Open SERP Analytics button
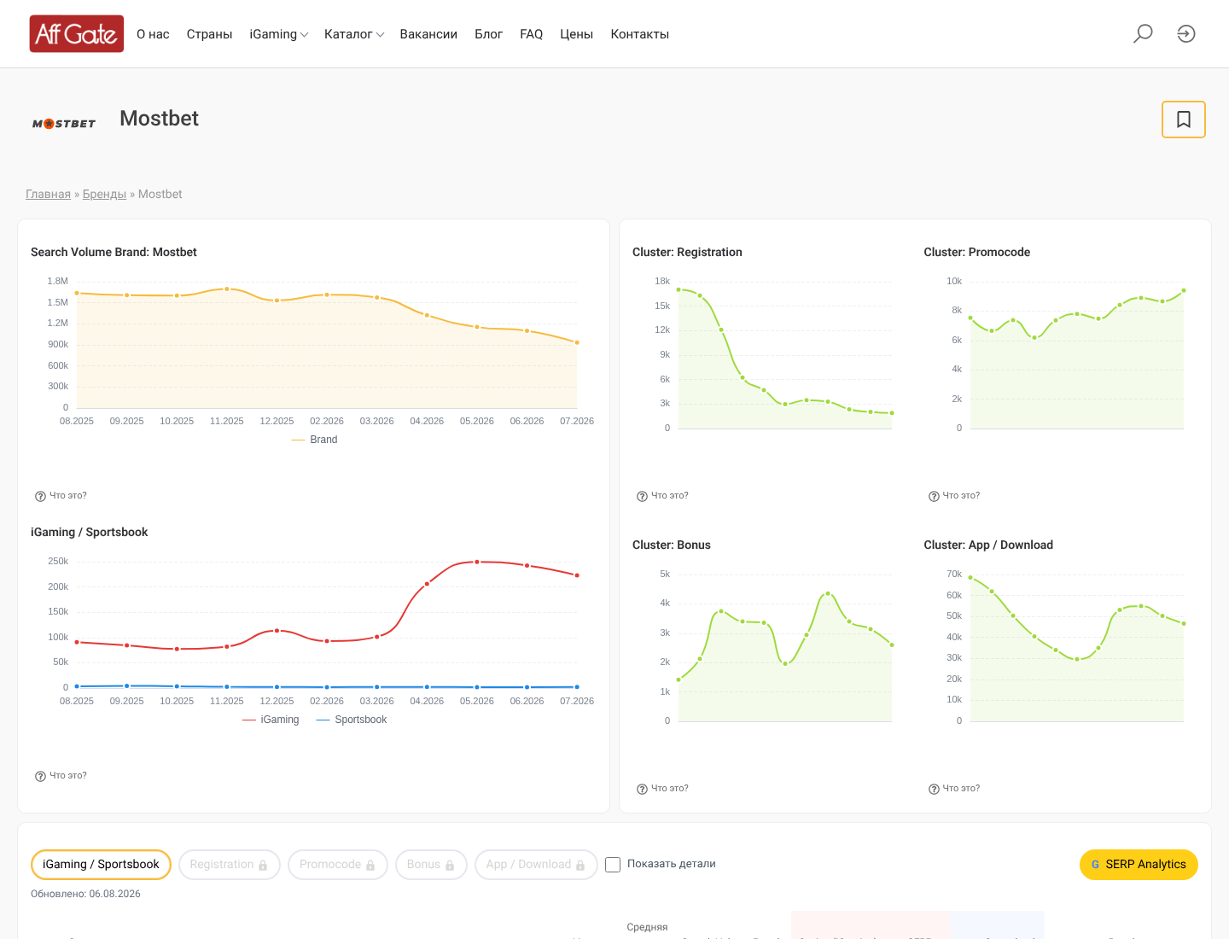This screenshot has width=1229, height=939. [x=1139, y=865]
